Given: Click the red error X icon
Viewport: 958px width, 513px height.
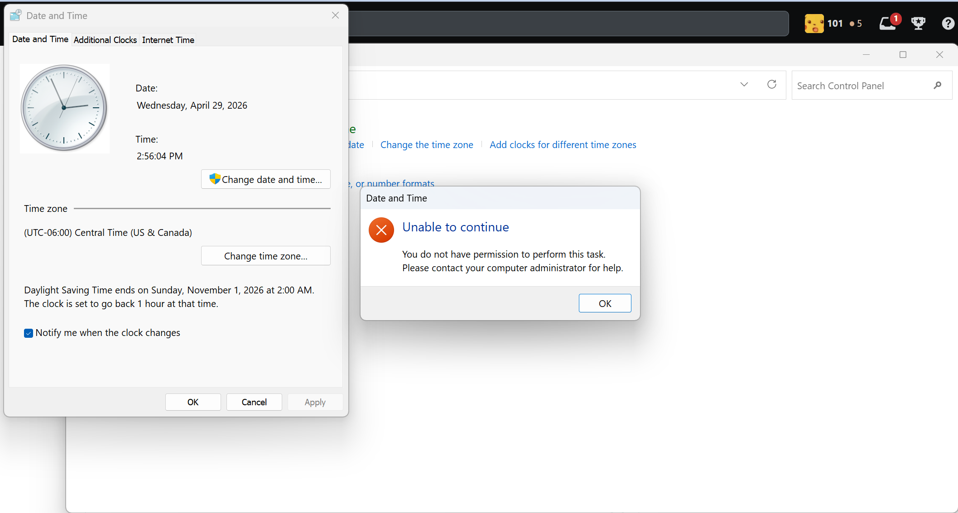Looking at the screenshot, I should (x=381, y=230).
